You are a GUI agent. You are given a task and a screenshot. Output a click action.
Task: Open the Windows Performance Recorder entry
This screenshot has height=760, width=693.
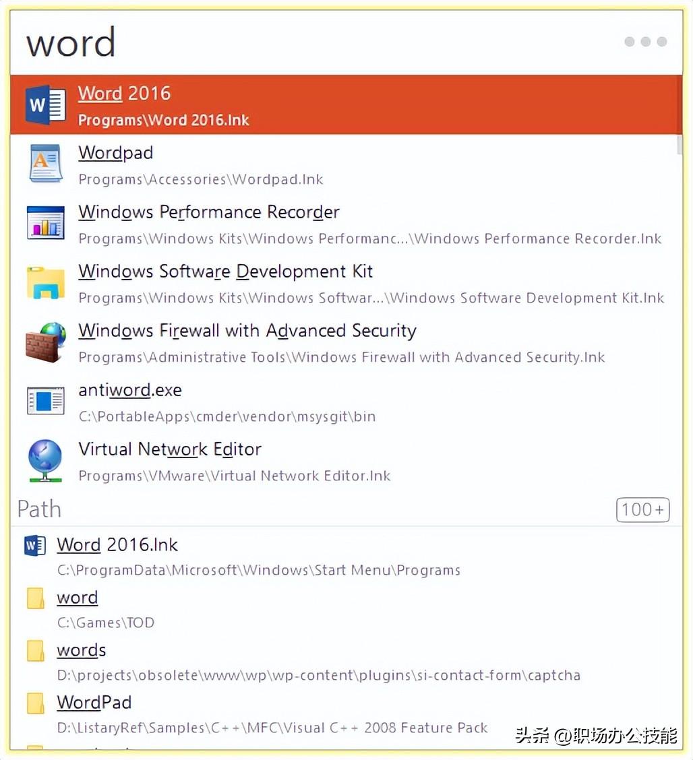coord(208,212)
